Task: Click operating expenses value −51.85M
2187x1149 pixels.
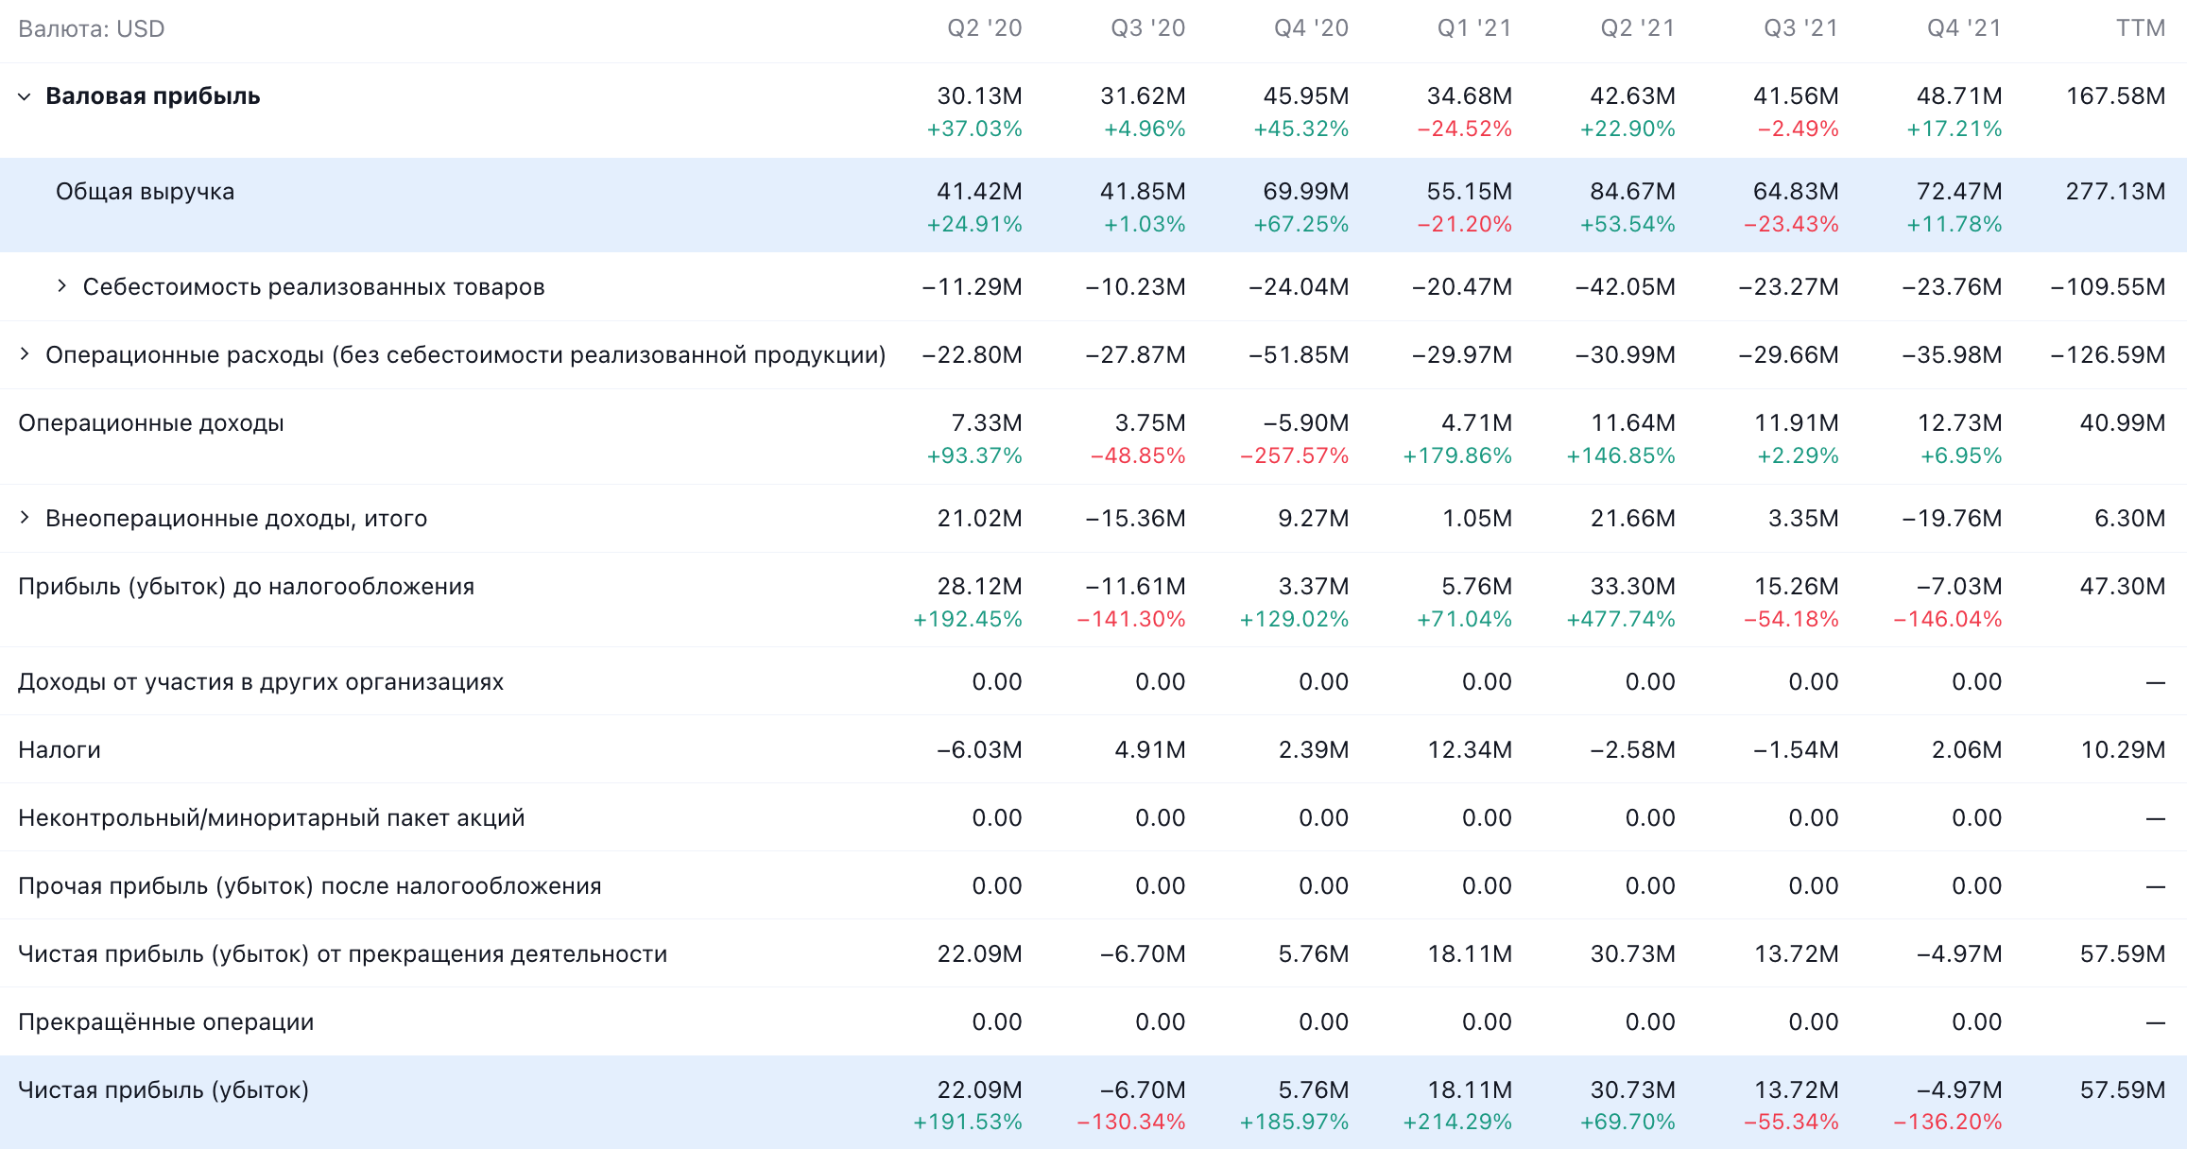Action: click(x=1299, y=355)
